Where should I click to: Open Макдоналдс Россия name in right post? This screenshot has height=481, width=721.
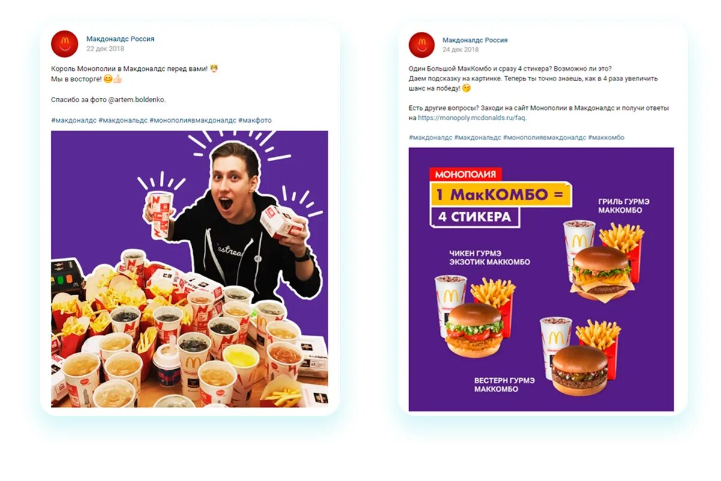click(475, 40)
